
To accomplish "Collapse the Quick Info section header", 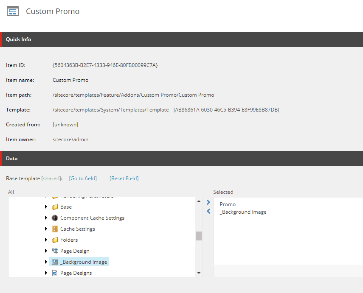I will [x=18, y=39].
